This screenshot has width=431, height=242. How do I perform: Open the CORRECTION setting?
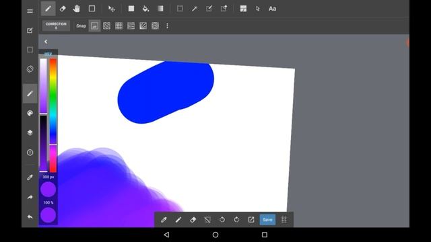tap(56, 26)
